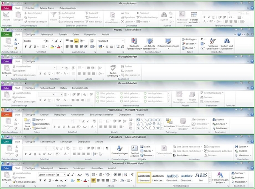Click Neue Folie in PowerPoint
Image resolution: width=255 pixels, height=189 pixels.
point(27,124)
